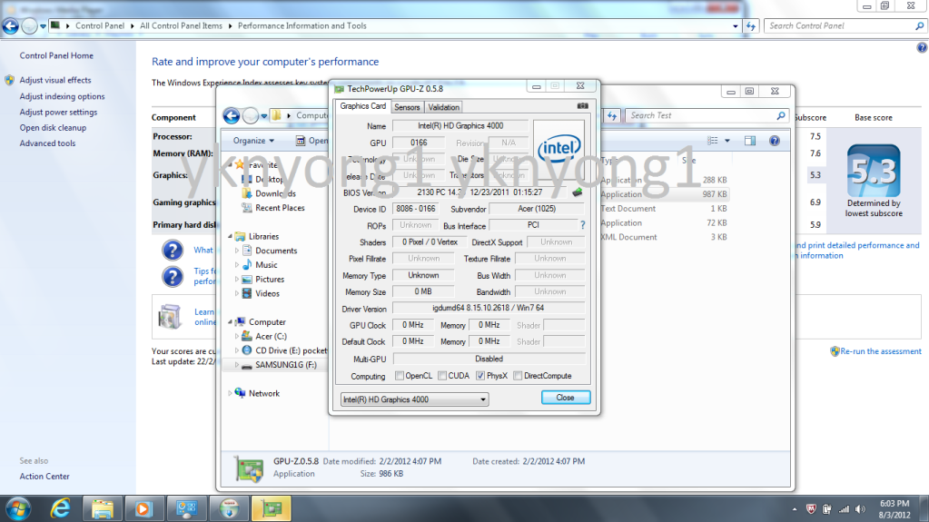This screenshot has height=522, width=929.
Task: Open the Intel HD Graphics 4000 dropdown
Action: pos(415,399)
